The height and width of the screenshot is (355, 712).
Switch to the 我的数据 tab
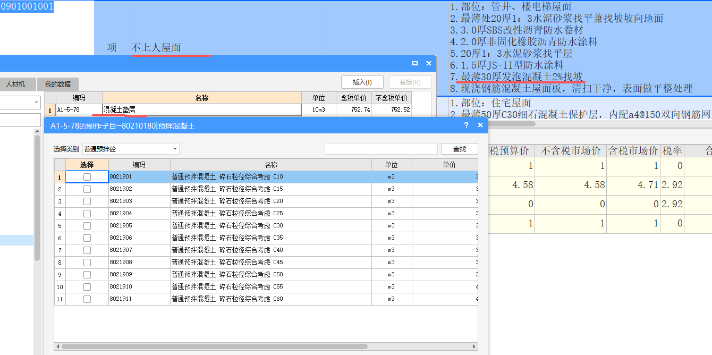(x=57, y=84)
